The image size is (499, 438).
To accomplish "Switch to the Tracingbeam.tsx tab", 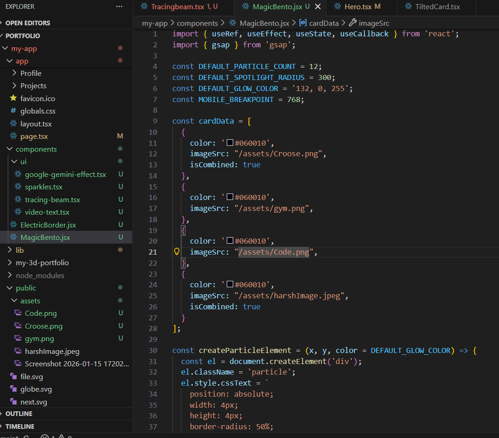I will (178, 6).
